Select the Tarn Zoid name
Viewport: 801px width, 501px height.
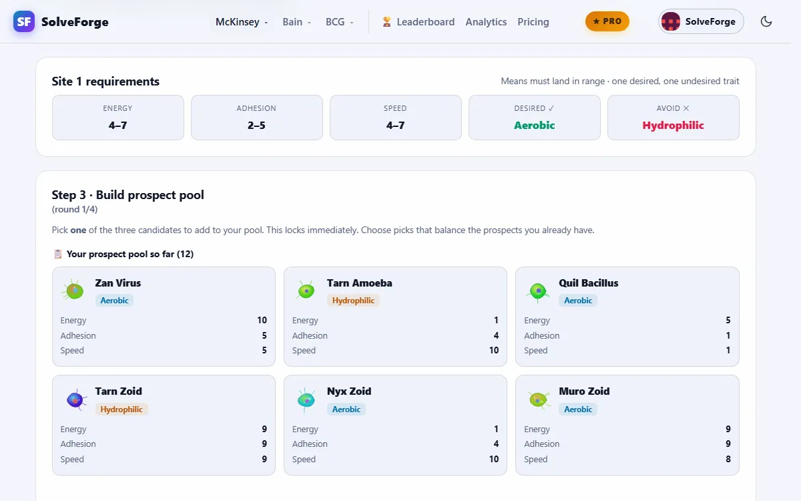(x=119, y=391)
